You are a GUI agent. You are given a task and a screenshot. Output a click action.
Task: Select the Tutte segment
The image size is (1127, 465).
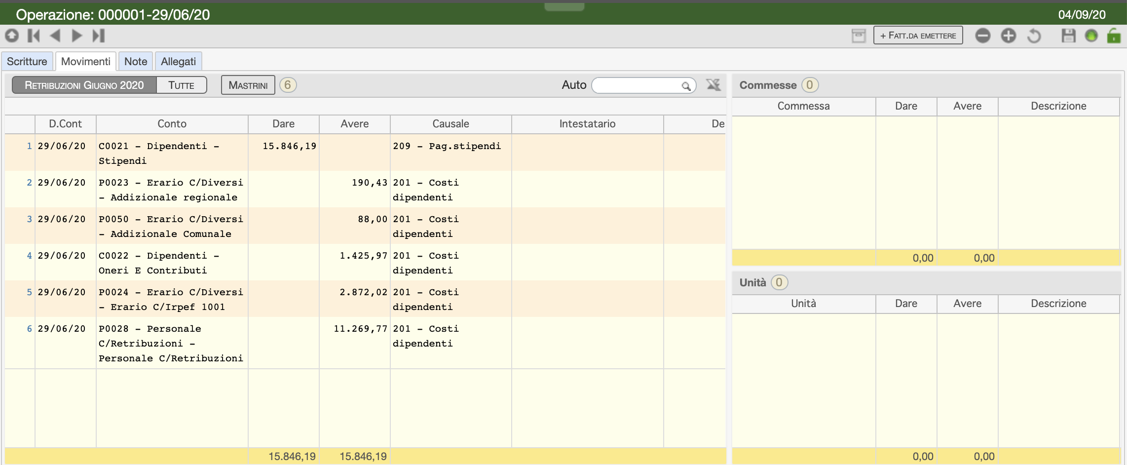181,85
